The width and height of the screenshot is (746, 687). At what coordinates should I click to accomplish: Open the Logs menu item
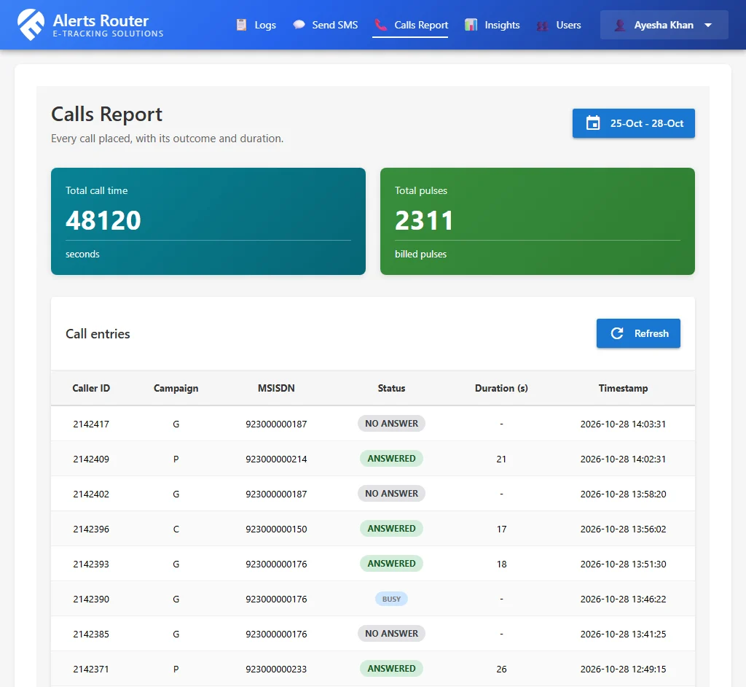pos(256,25)
